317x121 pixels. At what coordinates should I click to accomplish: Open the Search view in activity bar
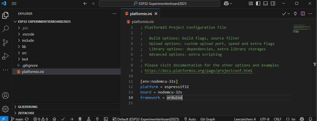point(5,29)
